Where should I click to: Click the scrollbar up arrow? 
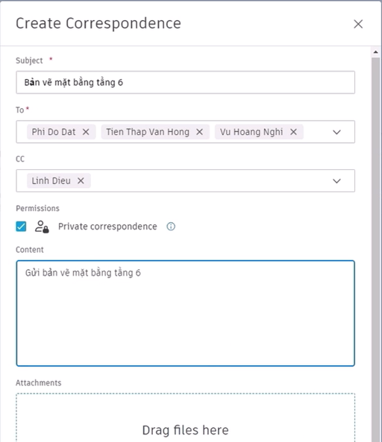coord(375,52)
